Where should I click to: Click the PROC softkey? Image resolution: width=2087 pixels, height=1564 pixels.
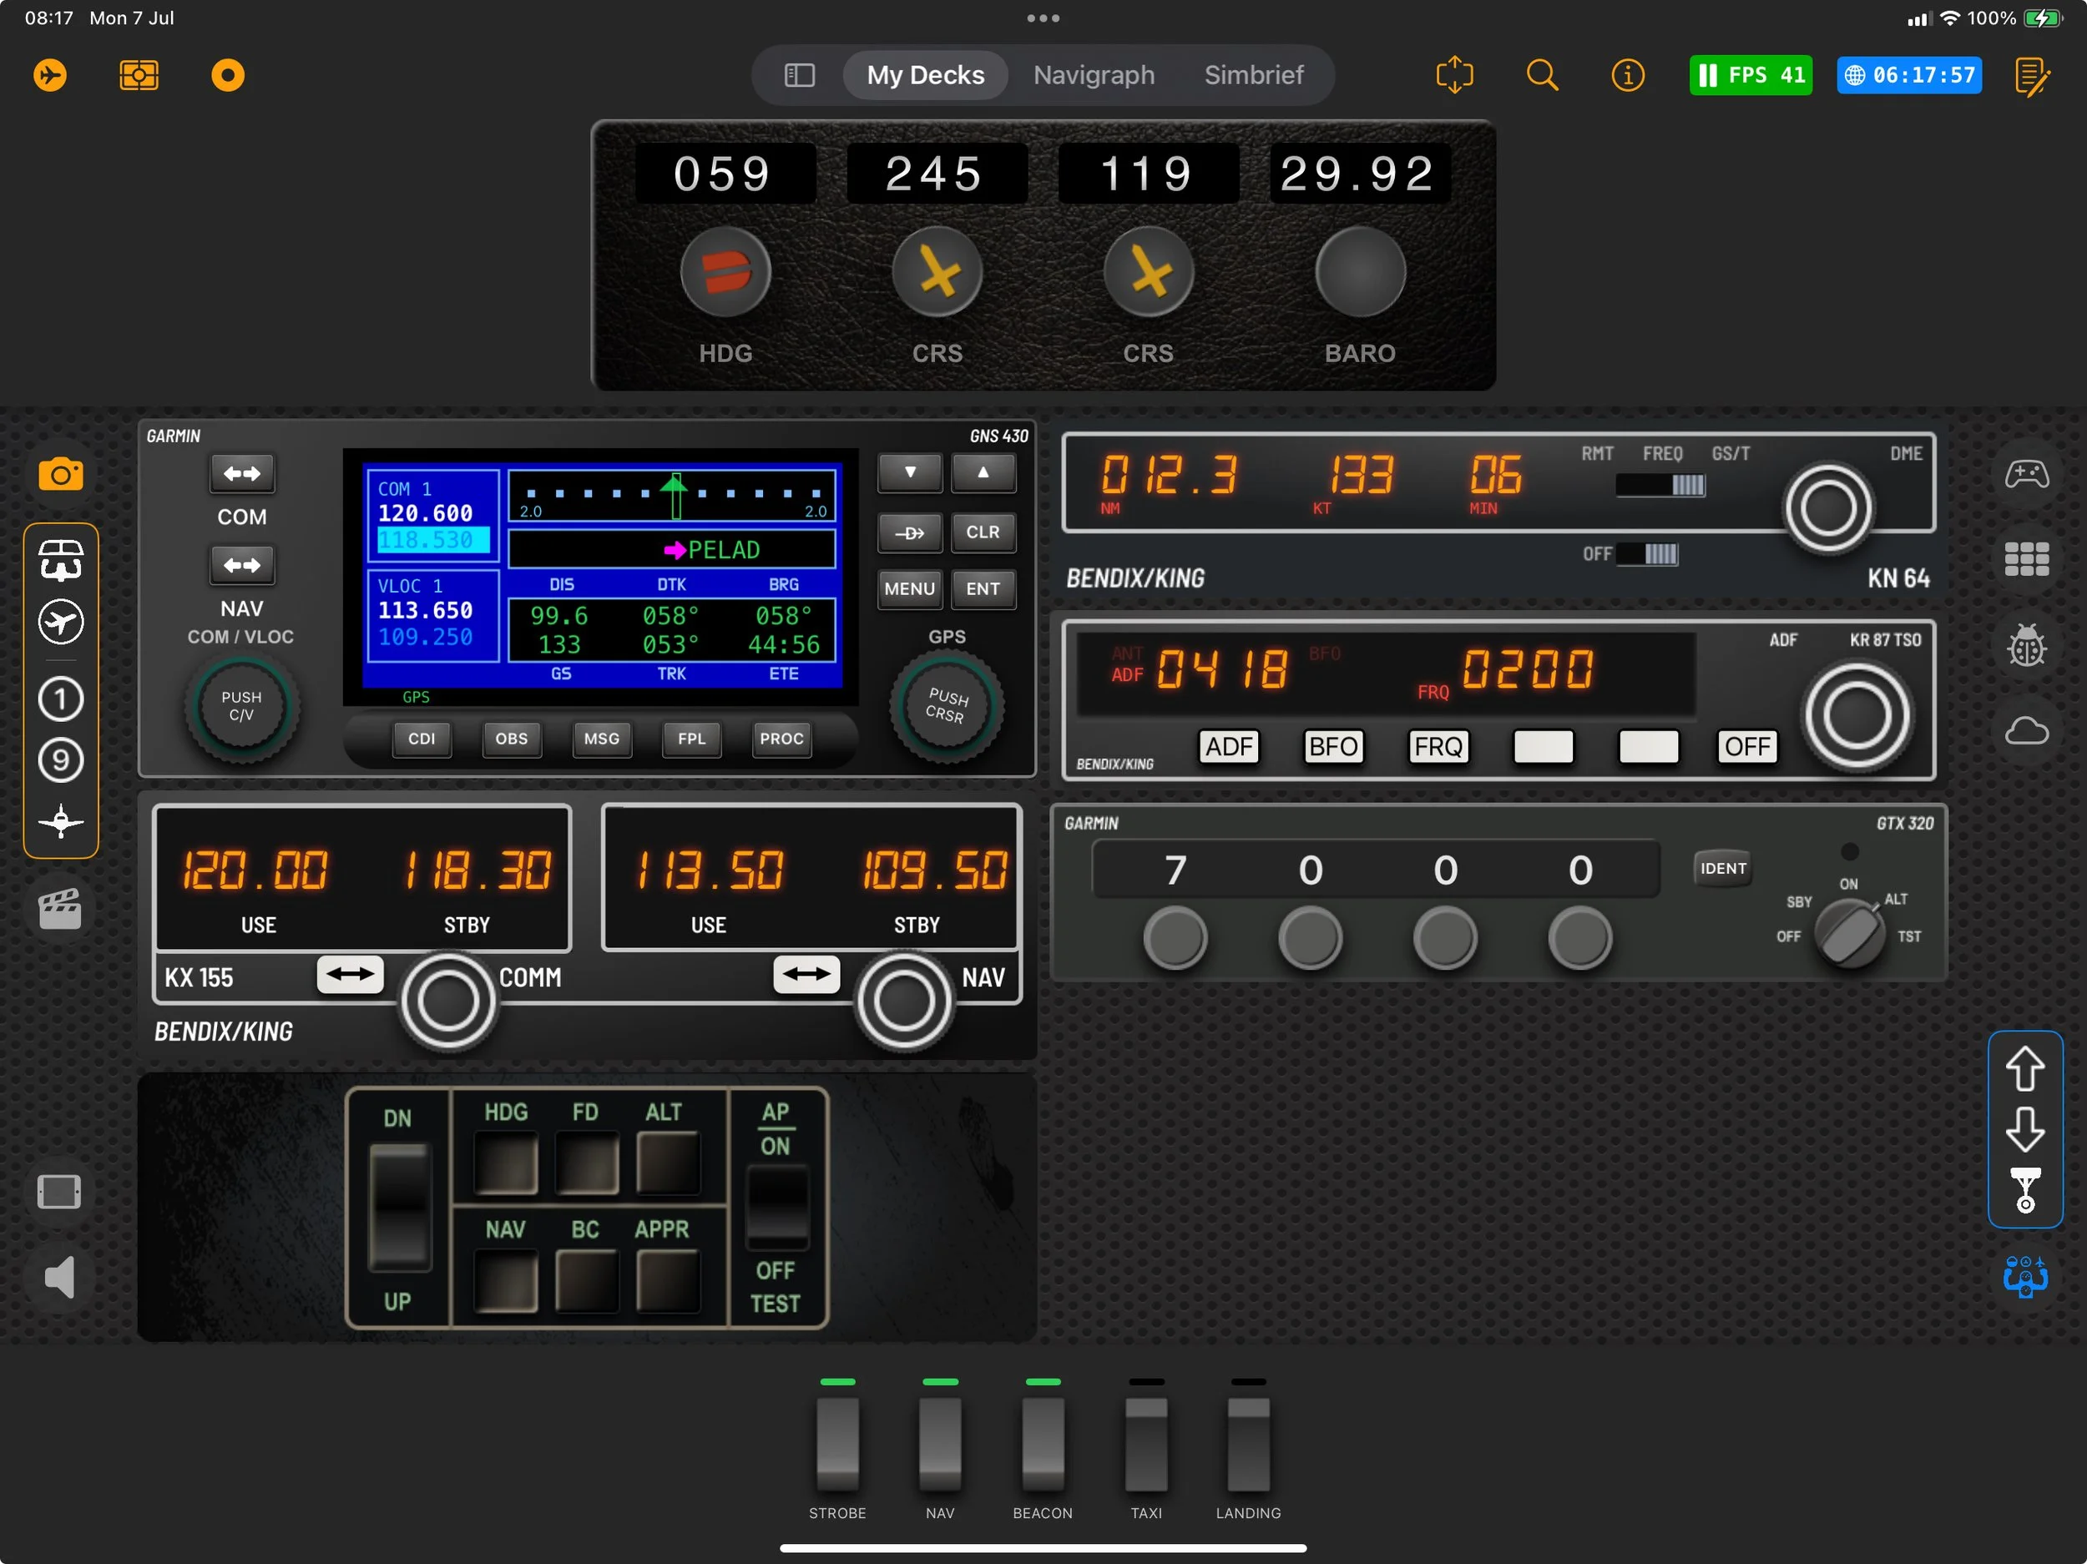coord(782,739)
